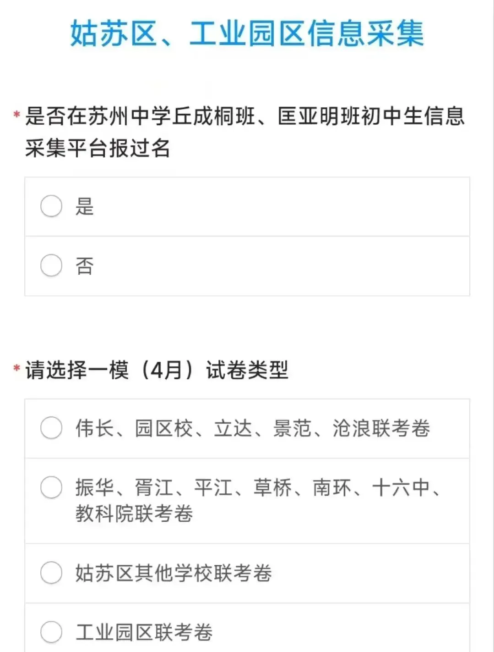The width and height of the screenshot is (494, 652).
Task: Choose the 振华、胥江、平江 radio circle
Action: tap(51, 487)
